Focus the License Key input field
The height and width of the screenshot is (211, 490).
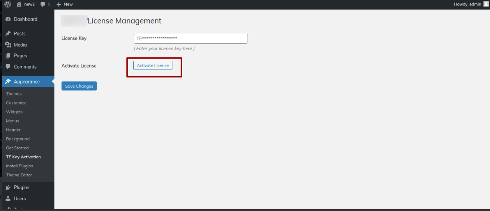click(190, 39)
